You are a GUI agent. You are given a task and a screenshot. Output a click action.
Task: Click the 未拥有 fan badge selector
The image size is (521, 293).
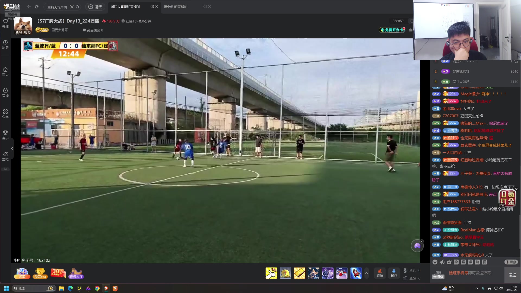438,275
